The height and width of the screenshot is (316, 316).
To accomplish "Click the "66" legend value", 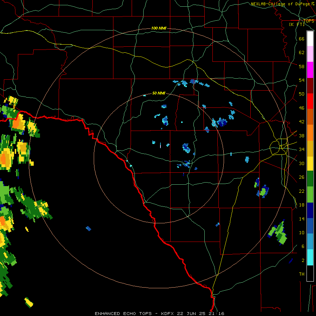I will 302,39.
